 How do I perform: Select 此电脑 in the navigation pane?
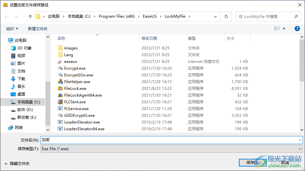[x=17, y=40]
